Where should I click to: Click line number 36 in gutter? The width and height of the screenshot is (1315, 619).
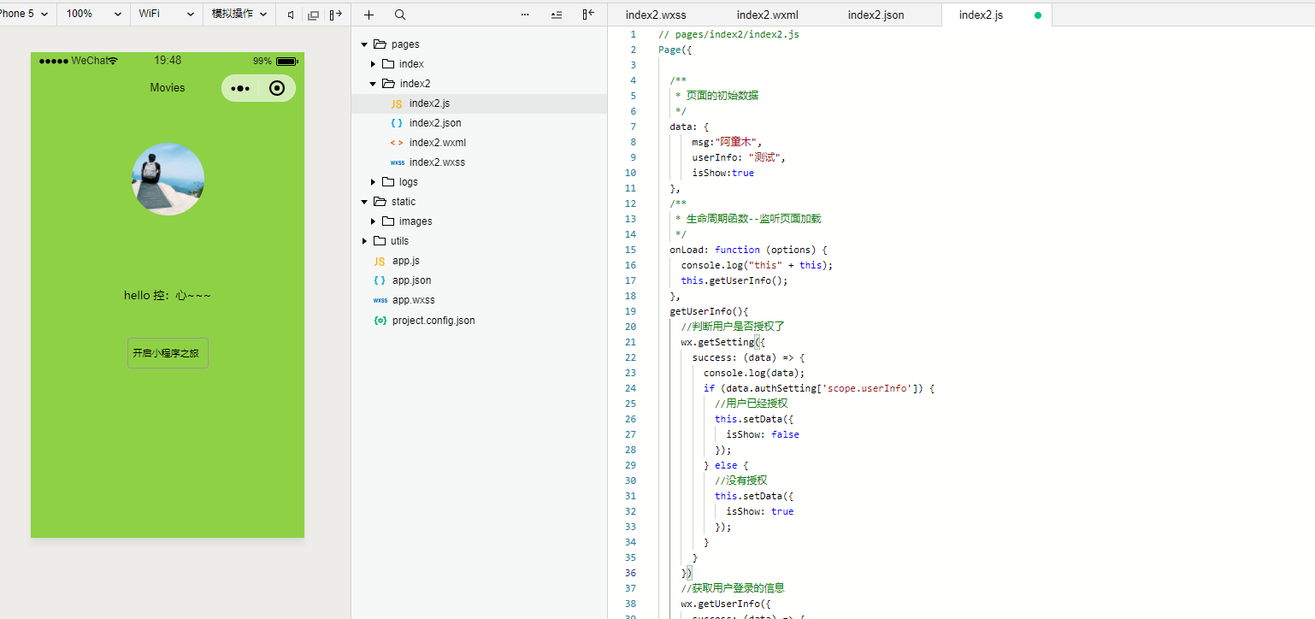point(630,573)
